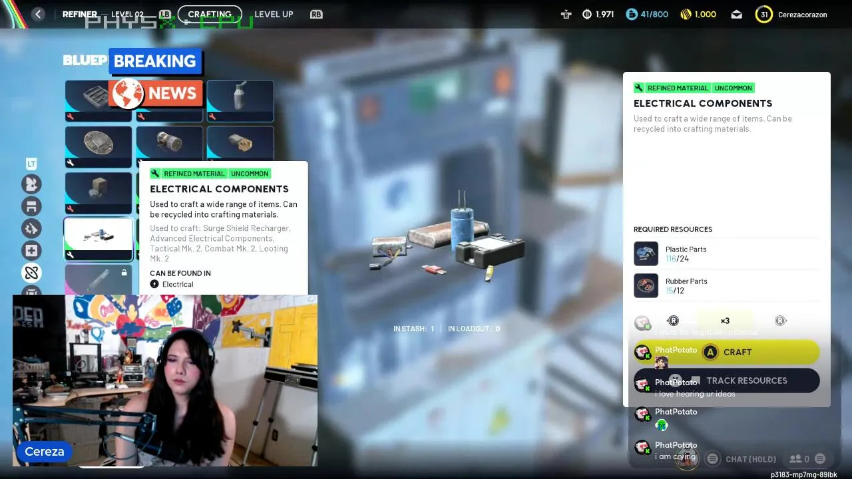Select the locked blueprint tile
Image resolution: width=852 pixels, height=479 pixels.
click(x=99, y=279)
